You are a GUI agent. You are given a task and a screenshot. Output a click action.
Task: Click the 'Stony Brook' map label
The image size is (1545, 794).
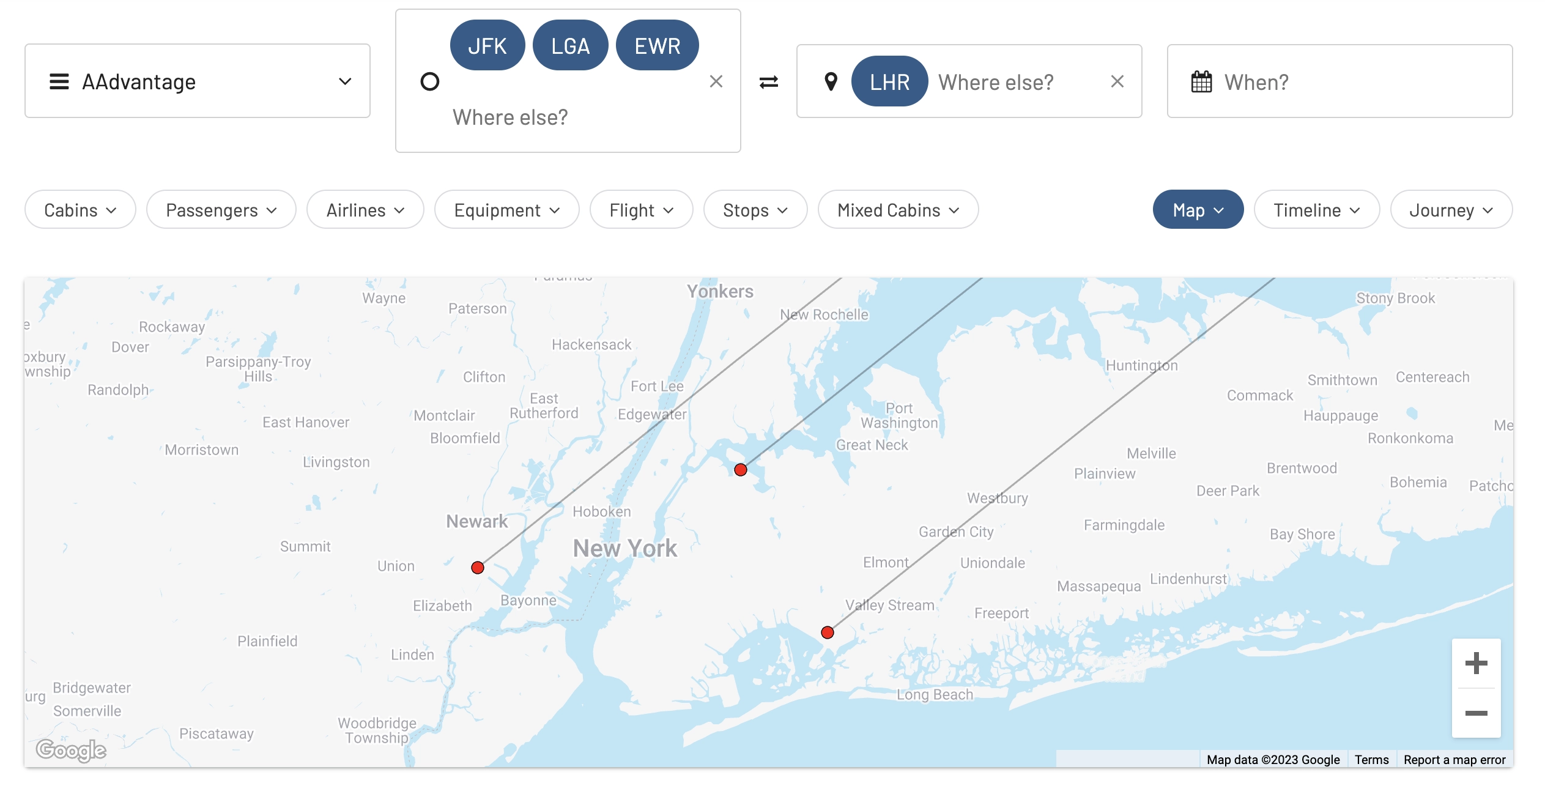coord(1395,298)
